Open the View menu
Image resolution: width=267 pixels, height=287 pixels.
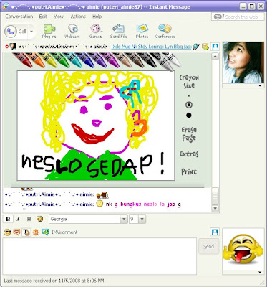coord(59,17)
